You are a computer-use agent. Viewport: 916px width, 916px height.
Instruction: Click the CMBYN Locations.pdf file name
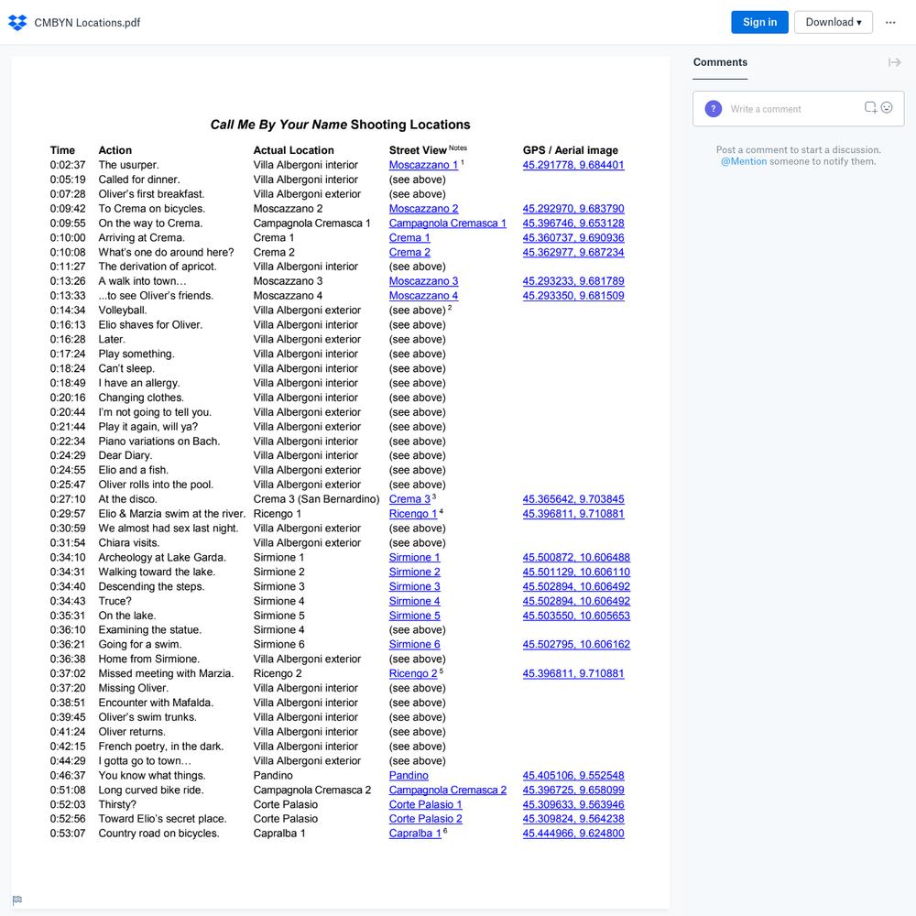87,23
